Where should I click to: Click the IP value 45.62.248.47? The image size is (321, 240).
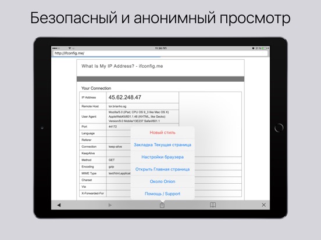coord(125,97)
